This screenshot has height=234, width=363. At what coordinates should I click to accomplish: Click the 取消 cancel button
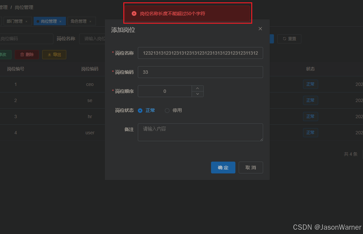251,168
